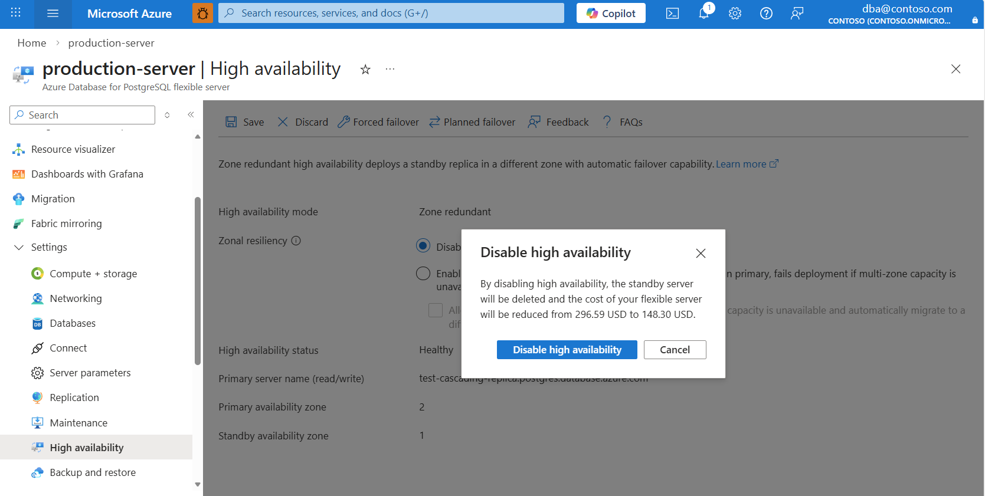Favorite this page with the star icon

point(365,70)
